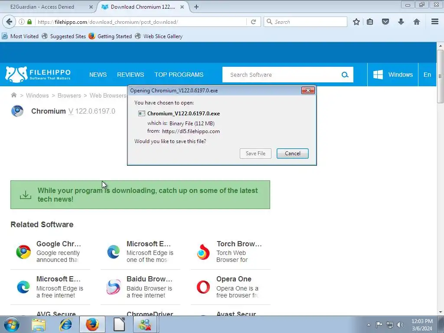Image resolution: width=444 pixels, height=333 pixels.
Task: Close the Opening Chromium dialog
Action: (308, 90)
